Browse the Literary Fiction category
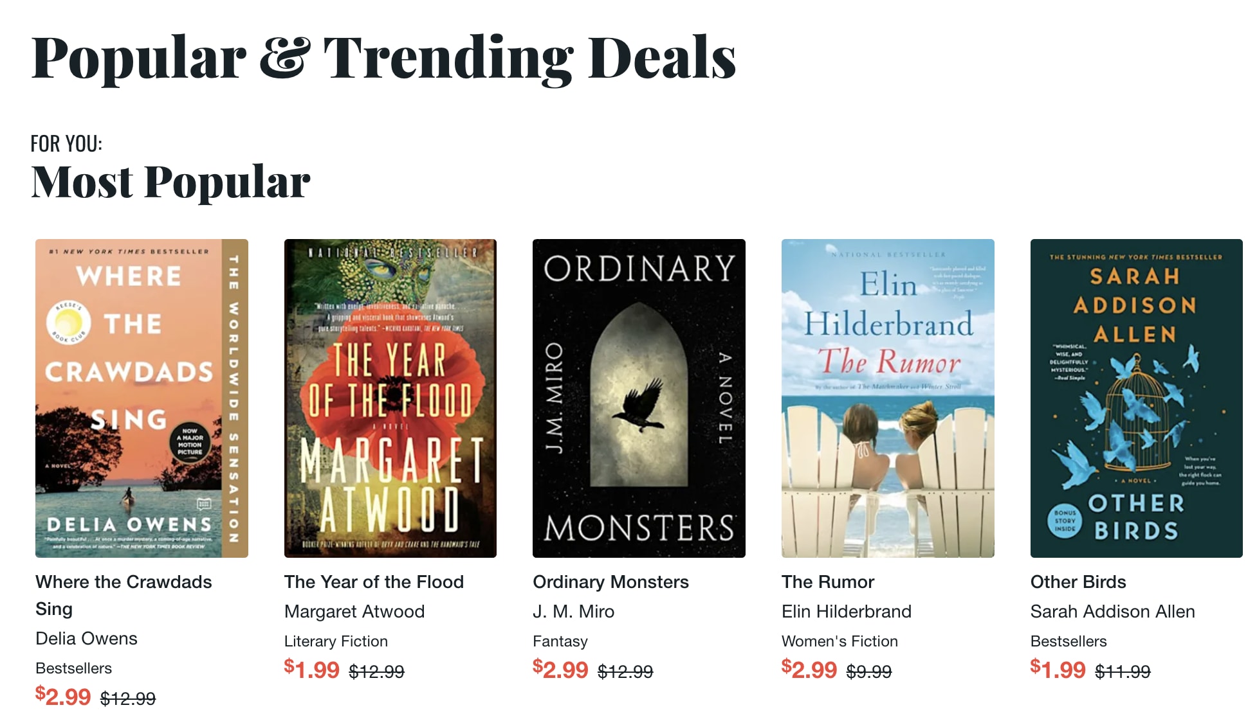The image size is (1257, 712). point(336,641)
